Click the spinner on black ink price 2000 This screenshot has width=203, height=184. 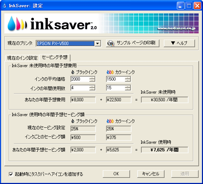click(x=92, y=79)
